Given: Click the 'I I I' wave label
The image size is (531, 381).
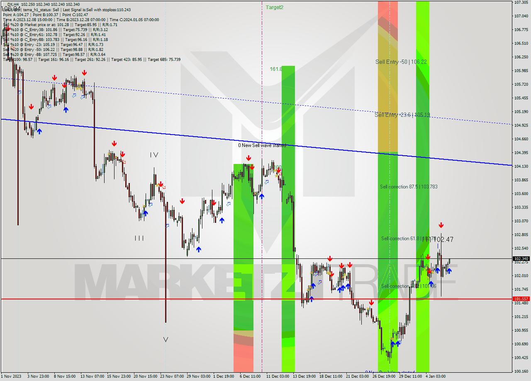Looking at the screenshot, I should pyautogui.click(x=139, y=238).
